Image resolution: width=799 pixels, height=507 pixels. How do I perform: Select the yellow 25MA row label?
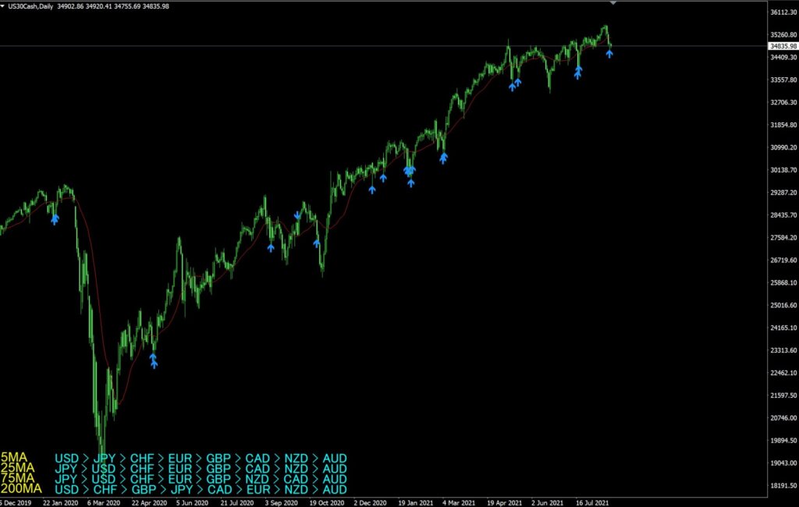coord(17,469)
